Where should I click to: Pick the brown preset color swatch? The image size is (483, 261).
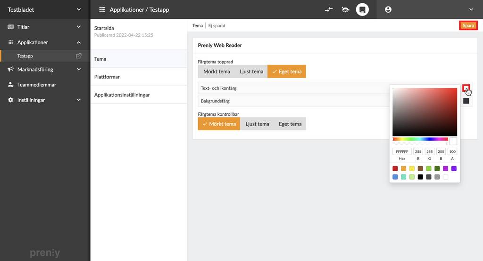(420, 168)
